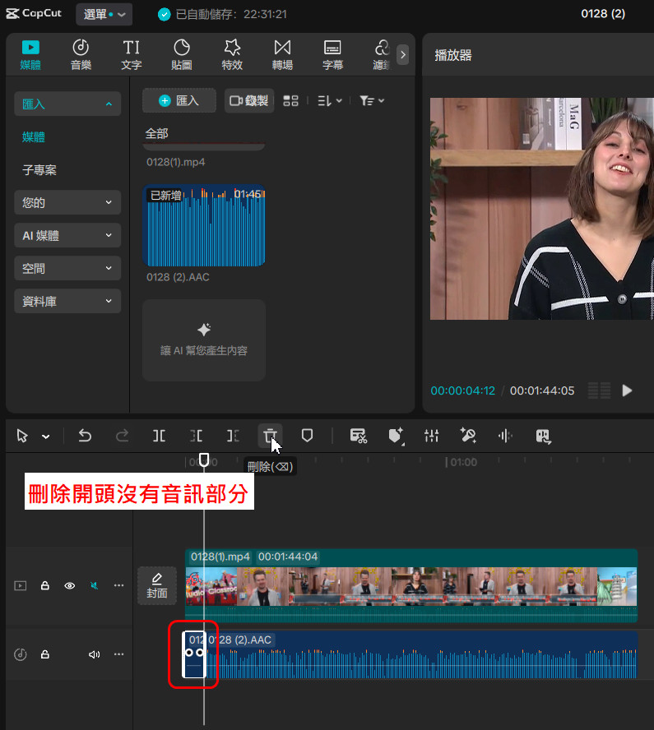654x730 pixels.
Task: Select the 0128 (2).AAC media thumbnail
Action: point(204,226)
